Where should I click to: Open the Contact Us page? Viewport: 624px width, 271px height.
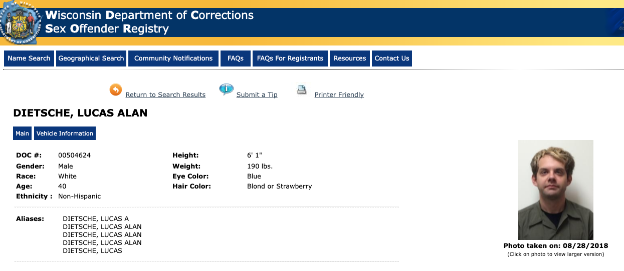[x=392, y=58]
